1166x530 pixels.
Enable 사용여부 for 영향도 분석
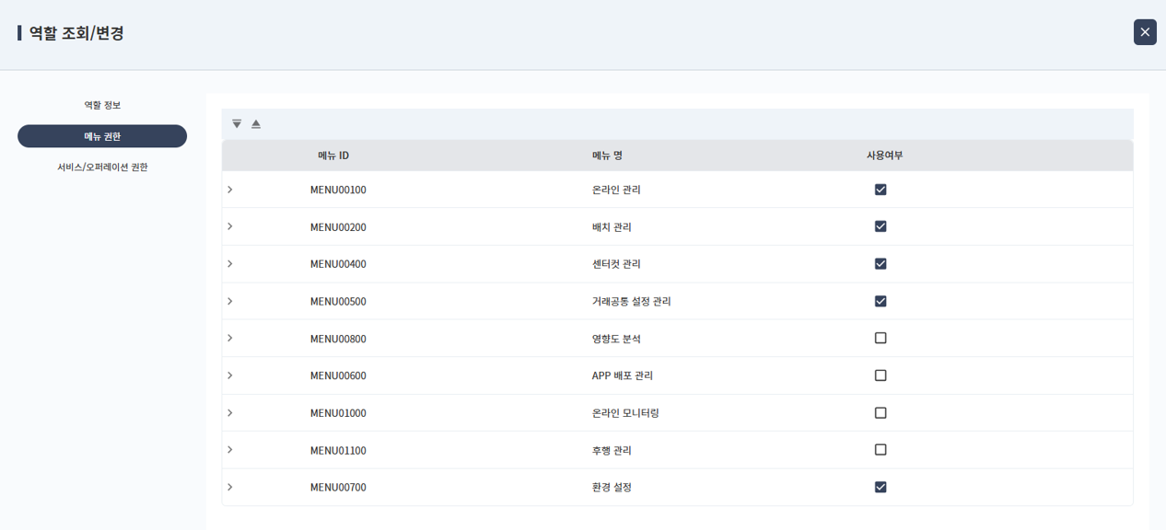coord(880,339)
